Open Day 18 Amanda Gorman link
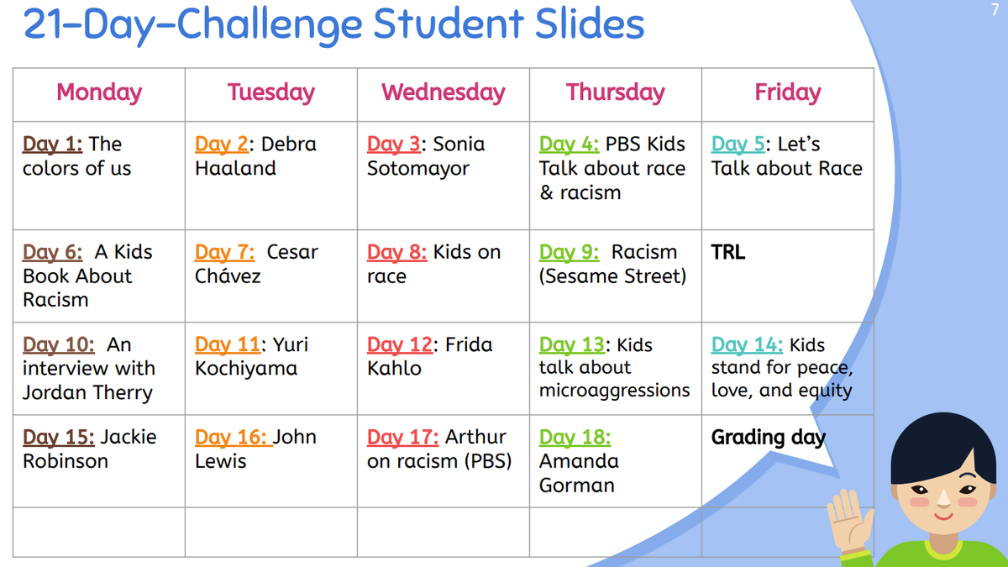This screenshot has height=567, width=1008. point(575,438)
